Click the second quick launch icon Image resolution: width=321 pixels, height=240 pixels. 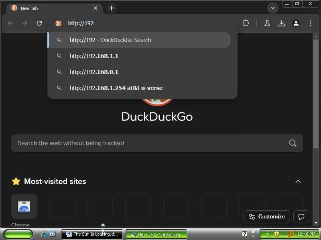click(53, 234)
